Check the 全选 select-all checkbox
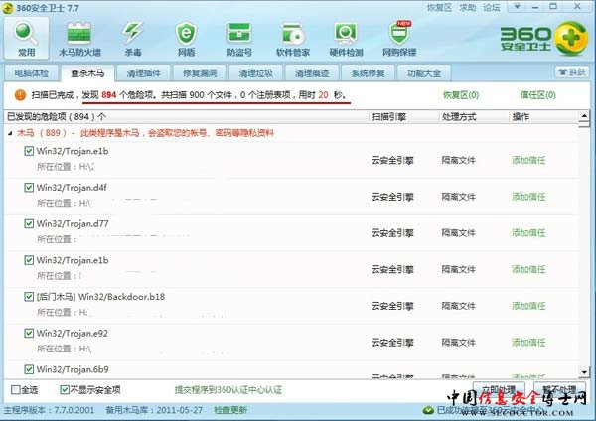This screenshot has height=421, width=596. 16,390
